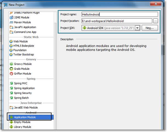This screenshot has width=167, height=132.
Task: Select Spring MVC project type
Action: (21, 84)
